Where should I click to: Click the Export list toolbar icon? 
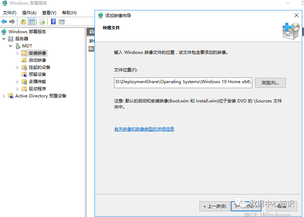coord(42,21)
